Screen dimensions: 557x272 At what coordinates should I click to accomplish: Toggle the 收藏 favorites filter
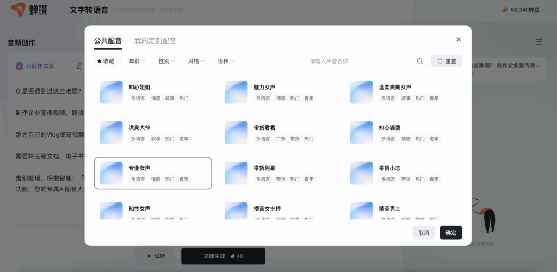pyautogui.click(x=106, y=61)
